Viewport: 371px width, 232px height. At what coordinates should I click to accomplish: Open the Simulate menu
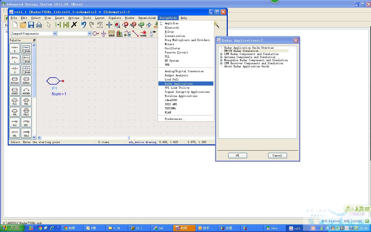click(115, 18)
